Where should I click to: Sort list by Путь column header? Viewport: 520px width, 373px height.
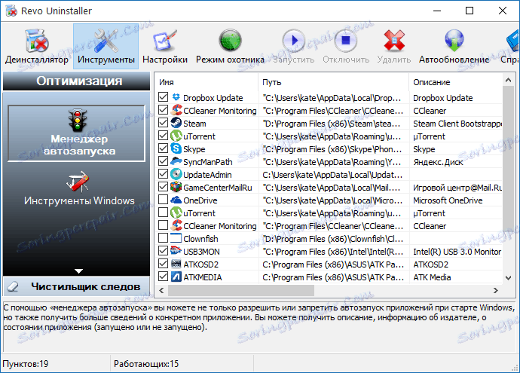point(333,82)
